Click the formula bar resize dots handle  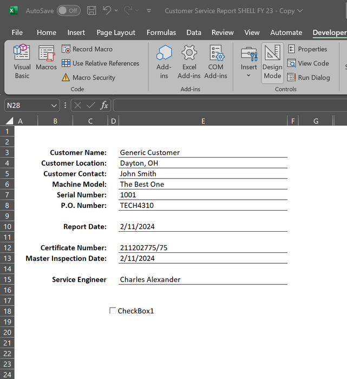point(66,106)
